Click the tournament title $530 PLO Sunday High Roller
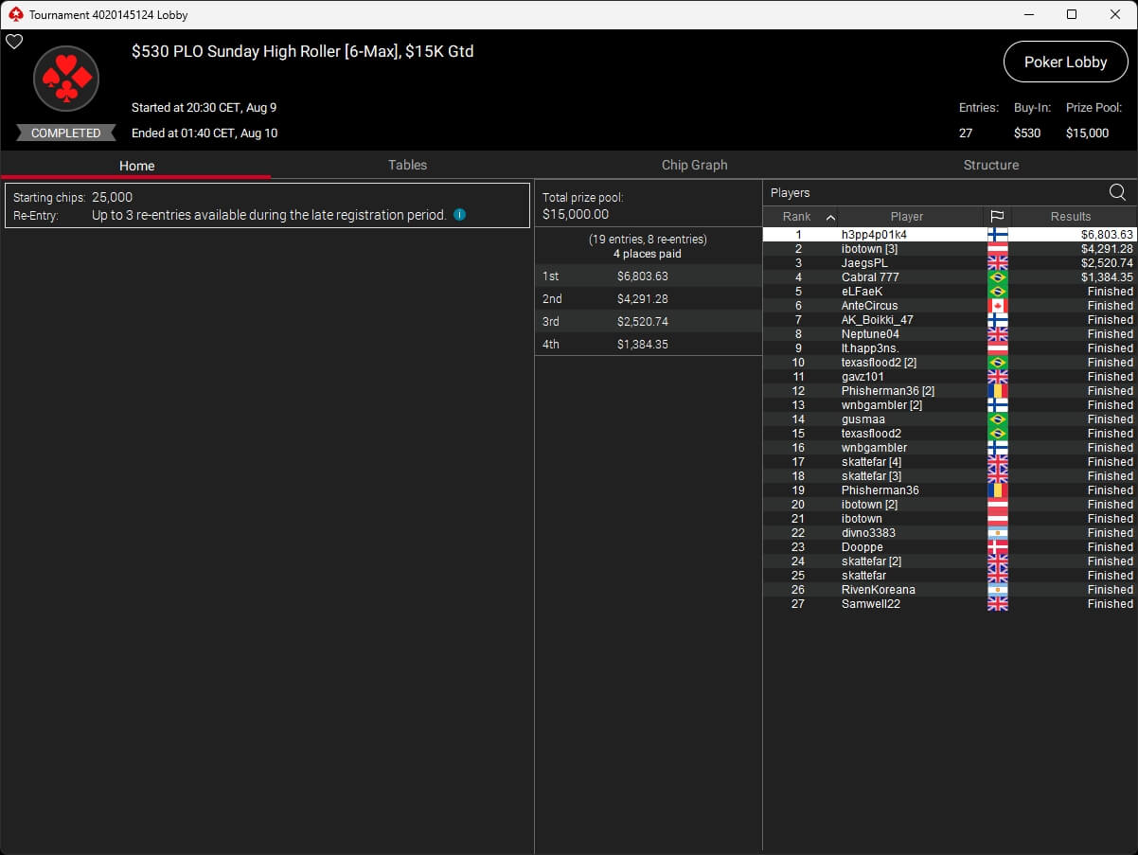The image size is (1138, 855). 303,52
